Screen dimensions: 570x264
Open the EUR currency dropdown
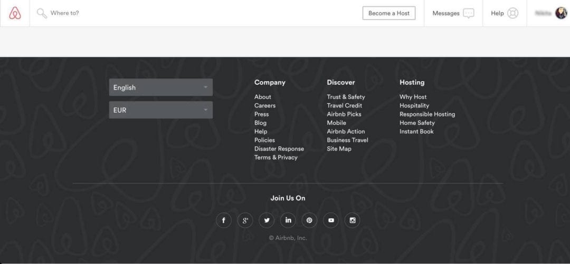[160, 110]
